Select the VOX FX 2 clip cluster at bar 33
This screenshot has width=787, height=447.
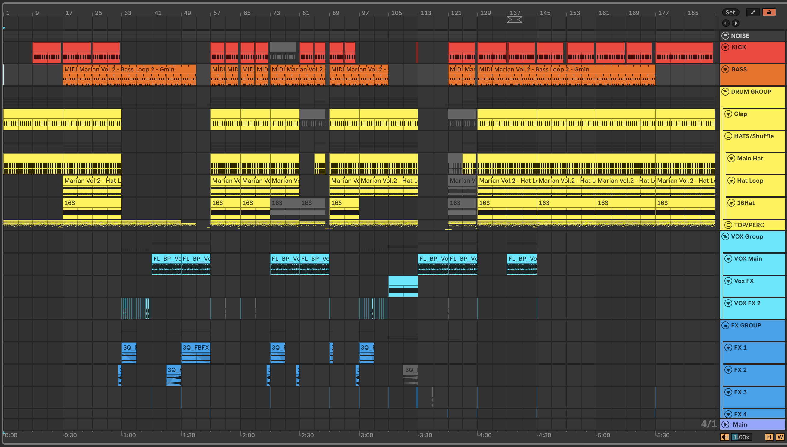[x=136, y=309]
